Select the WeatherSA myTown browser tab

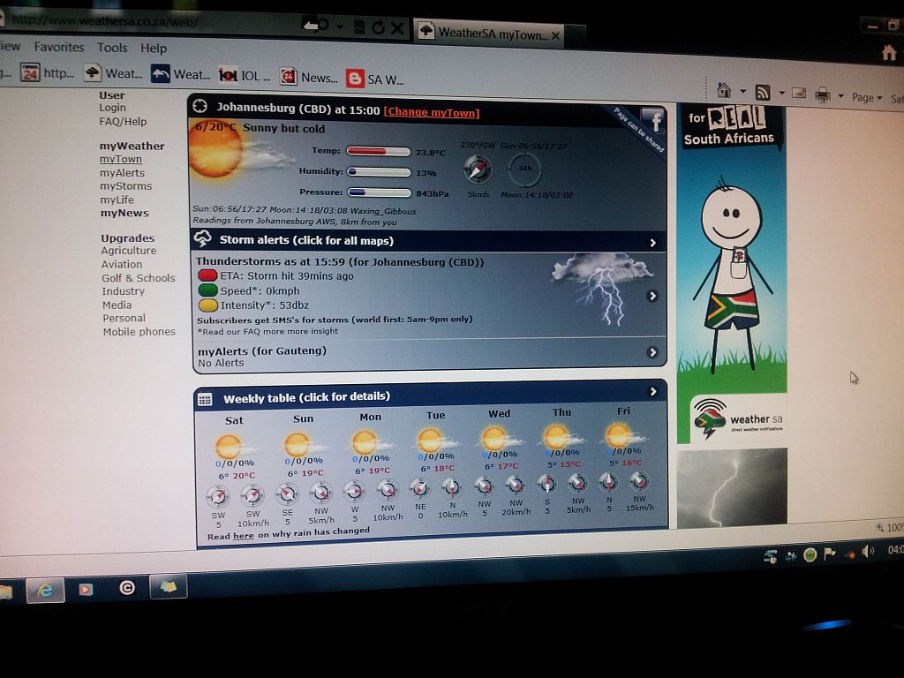[x=487, y=33]
